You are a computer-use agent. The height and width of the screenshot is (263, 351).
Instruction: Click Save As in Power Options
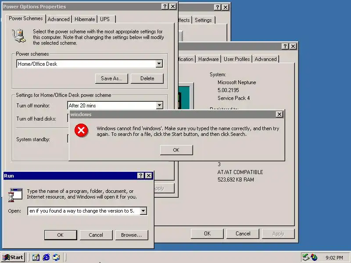point(111,78)
